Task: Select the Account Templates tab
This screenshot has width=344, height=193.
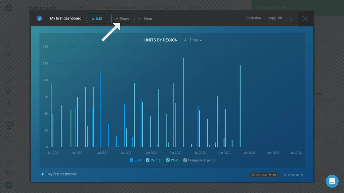Action: click(162, 8)
